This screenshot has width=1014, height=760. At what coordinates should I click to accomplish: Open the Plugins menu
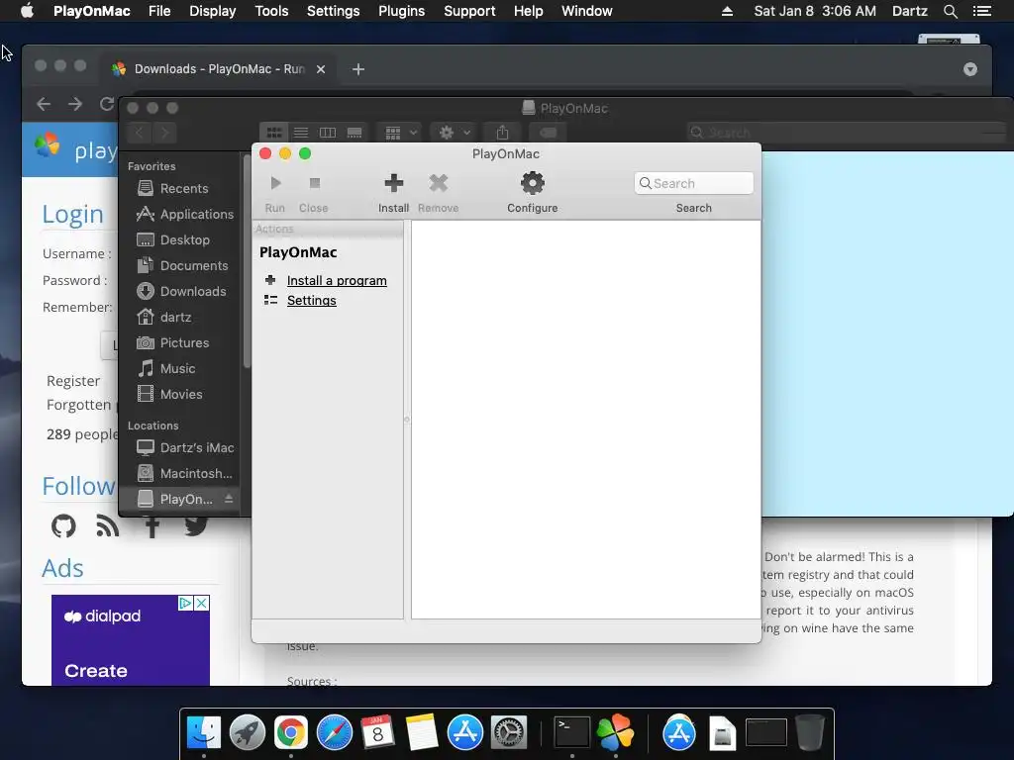(402, 11)
